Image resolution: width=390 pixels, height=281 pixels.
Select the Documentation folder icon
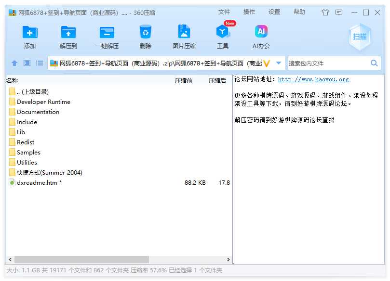[x=12, y=112]
